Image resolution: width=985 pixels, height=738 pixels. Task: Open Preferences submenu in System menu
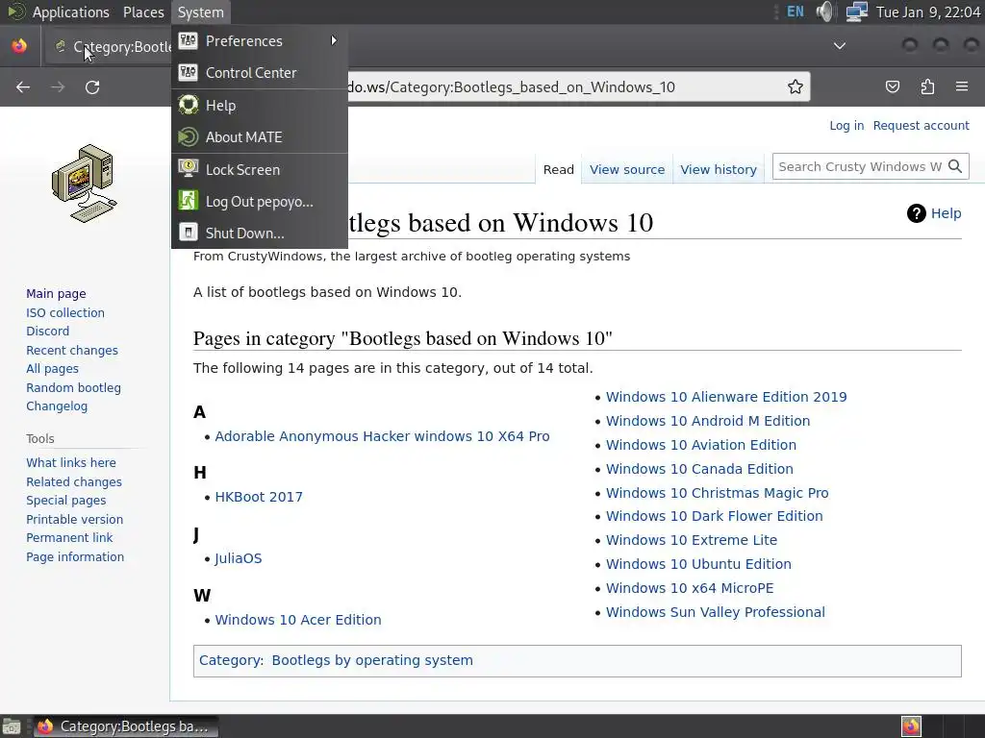click(260, 40)
